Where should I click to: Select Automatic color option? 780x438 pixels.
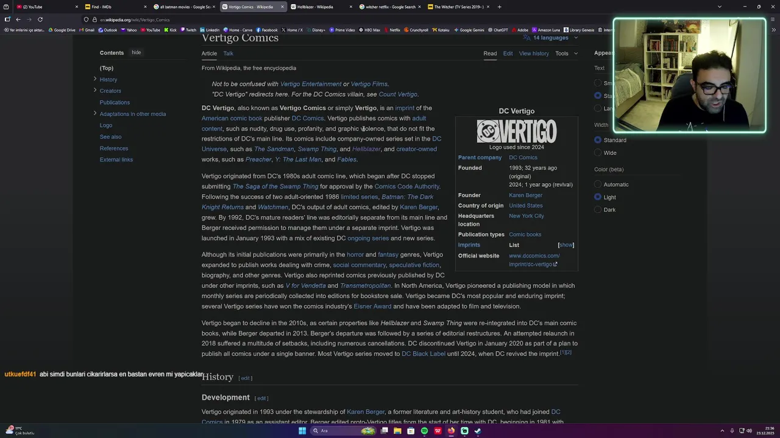click(598, 184)
